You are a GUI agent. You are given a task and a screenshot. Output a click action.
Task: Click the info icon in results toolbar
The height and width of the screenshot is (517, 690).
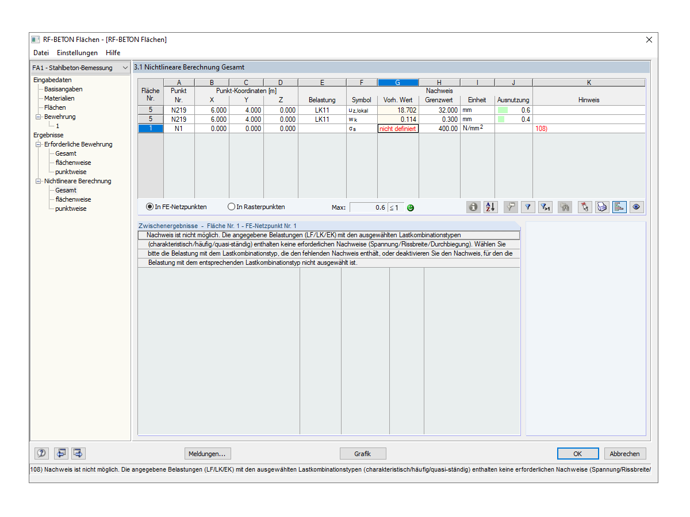[x=473, y=207]
